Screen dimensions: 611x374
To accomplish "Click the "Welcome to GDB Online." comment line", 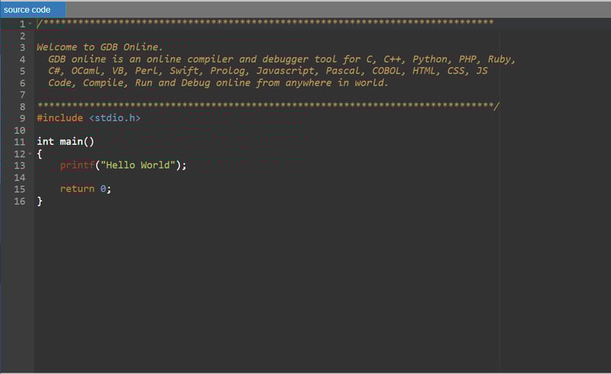I will click(x=99, y=47).
